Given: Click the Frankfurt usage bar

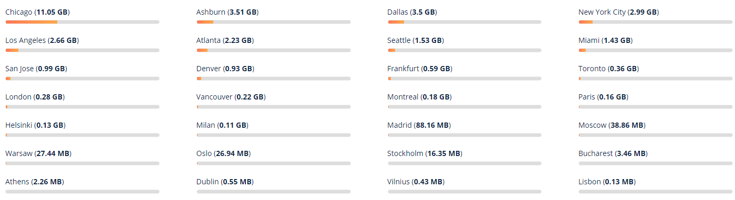Looking at the screenshot, I should [464, 79].
